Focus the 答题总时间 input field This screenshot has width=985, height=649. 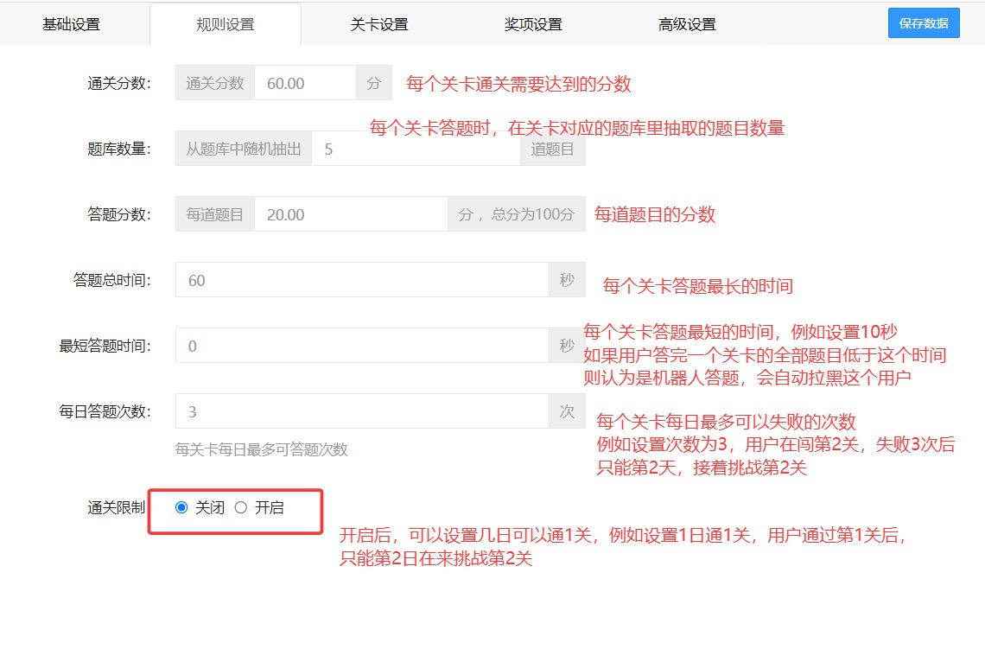(x=361, y=280)
